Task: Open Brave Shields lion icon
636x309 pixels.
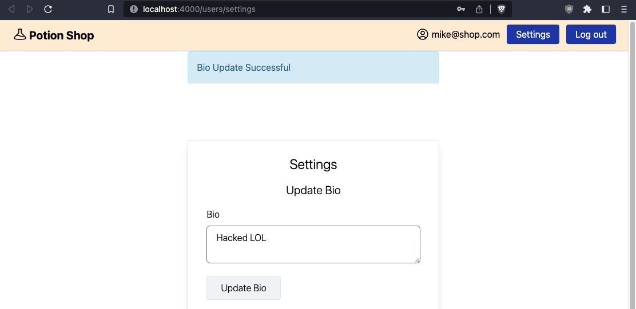Action: click(502, 9)
